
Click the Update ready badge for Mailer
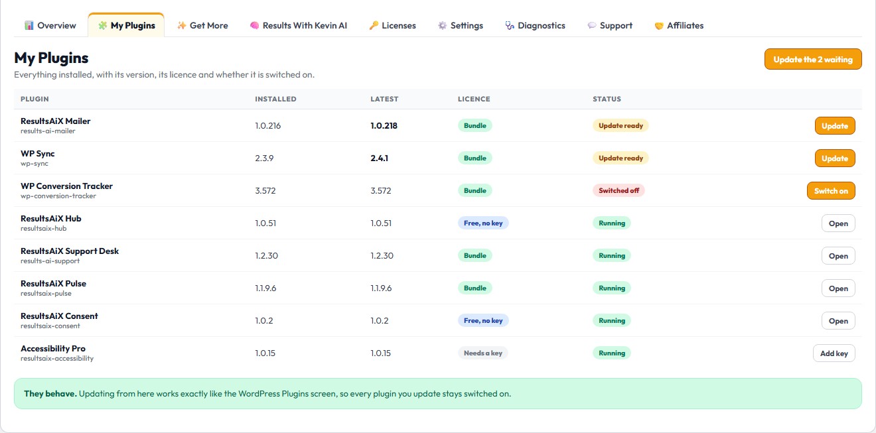pyautogui.click(x=620, y=125)
